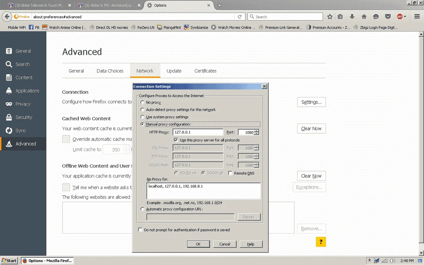Open Search preferences in sidebar
The image size is (424, 265).
23,64
